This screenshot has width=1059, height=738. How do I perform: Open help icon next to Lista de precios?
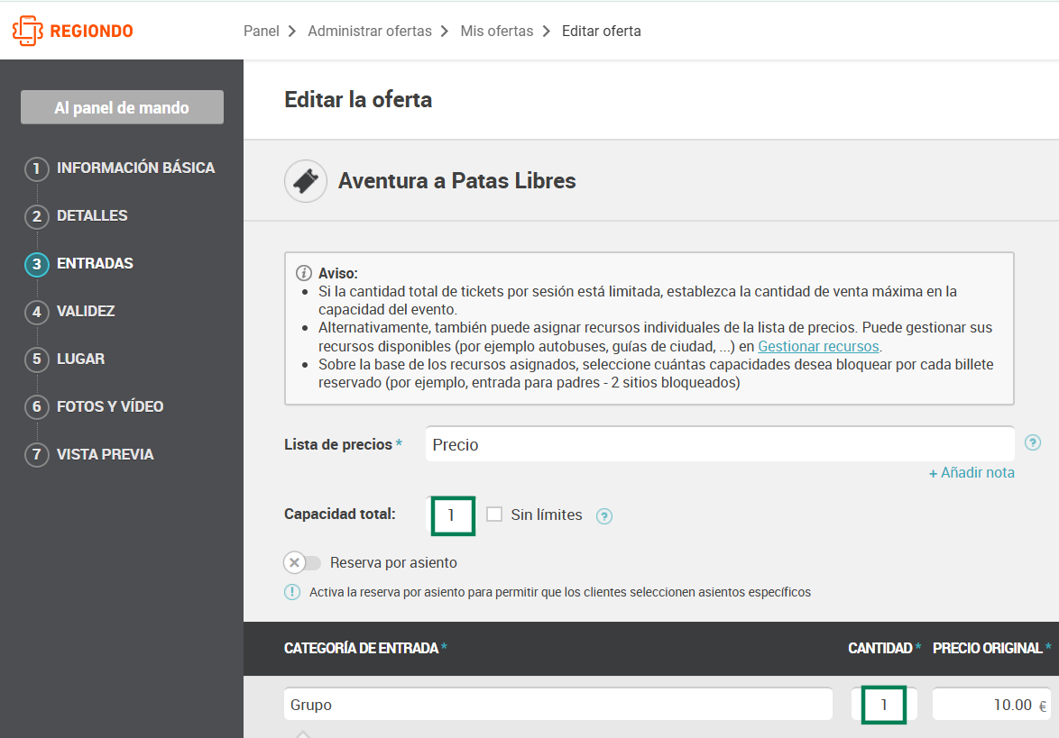tap(1032, 442)
